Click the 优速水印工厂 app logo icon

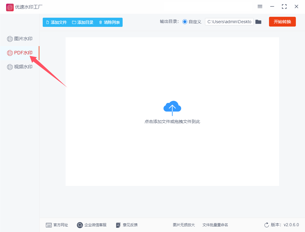[10, 7]
